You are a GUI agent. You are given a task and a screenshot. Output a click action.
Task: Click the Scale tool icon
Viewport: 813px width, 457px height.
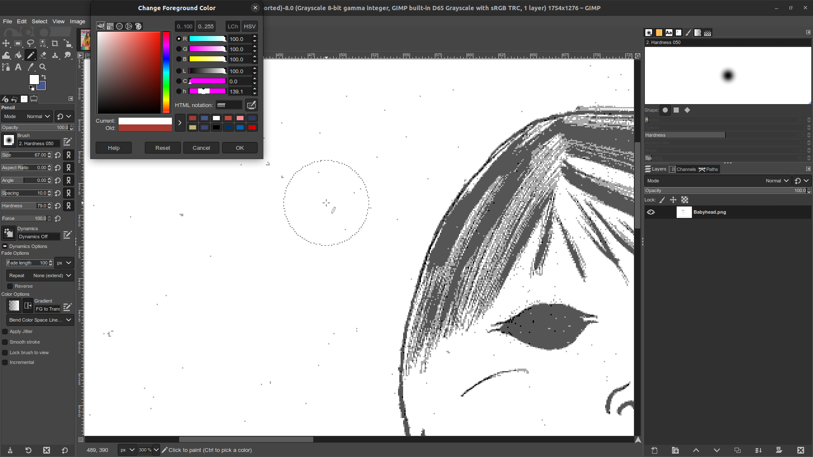[68, 43]
